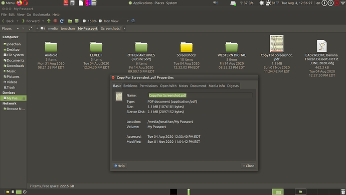Open Downloads in the sidebar

tap(14, 66)
